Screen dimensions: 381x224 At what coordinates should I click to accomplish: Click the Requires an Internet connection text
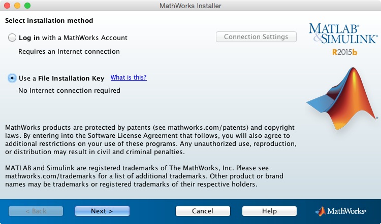69,51
